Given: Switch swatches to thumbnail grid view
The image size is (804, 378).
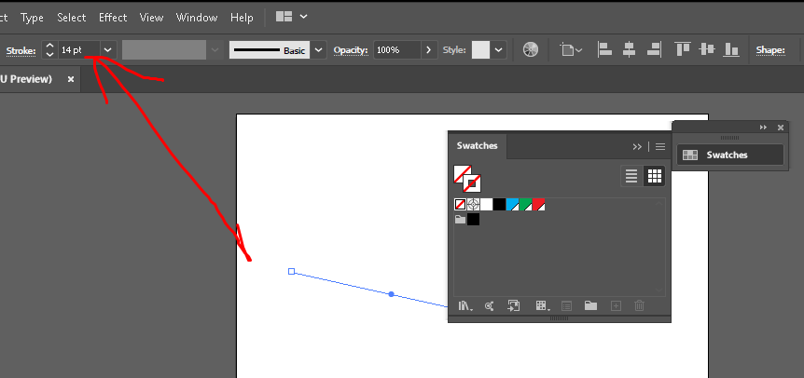Looking at the screenshot, I should tap(654, 177).
